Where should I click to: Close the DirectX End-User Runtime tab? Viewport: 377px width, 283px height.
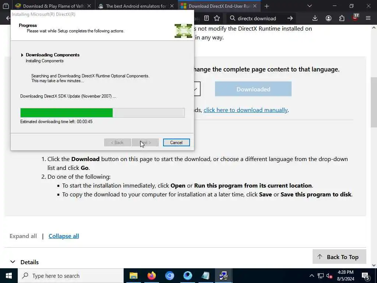pyautogui.click(x=255, y=6)
